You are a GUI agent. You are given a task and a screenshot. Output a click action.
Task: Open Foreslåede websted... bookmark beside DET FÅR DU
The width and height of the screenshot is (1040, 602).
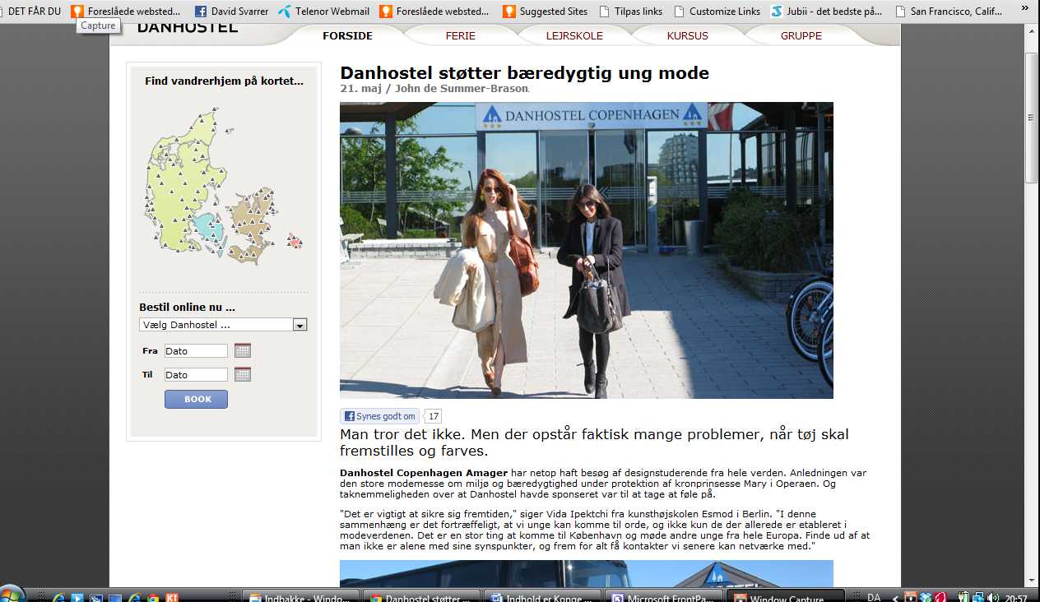pos(126,12)
